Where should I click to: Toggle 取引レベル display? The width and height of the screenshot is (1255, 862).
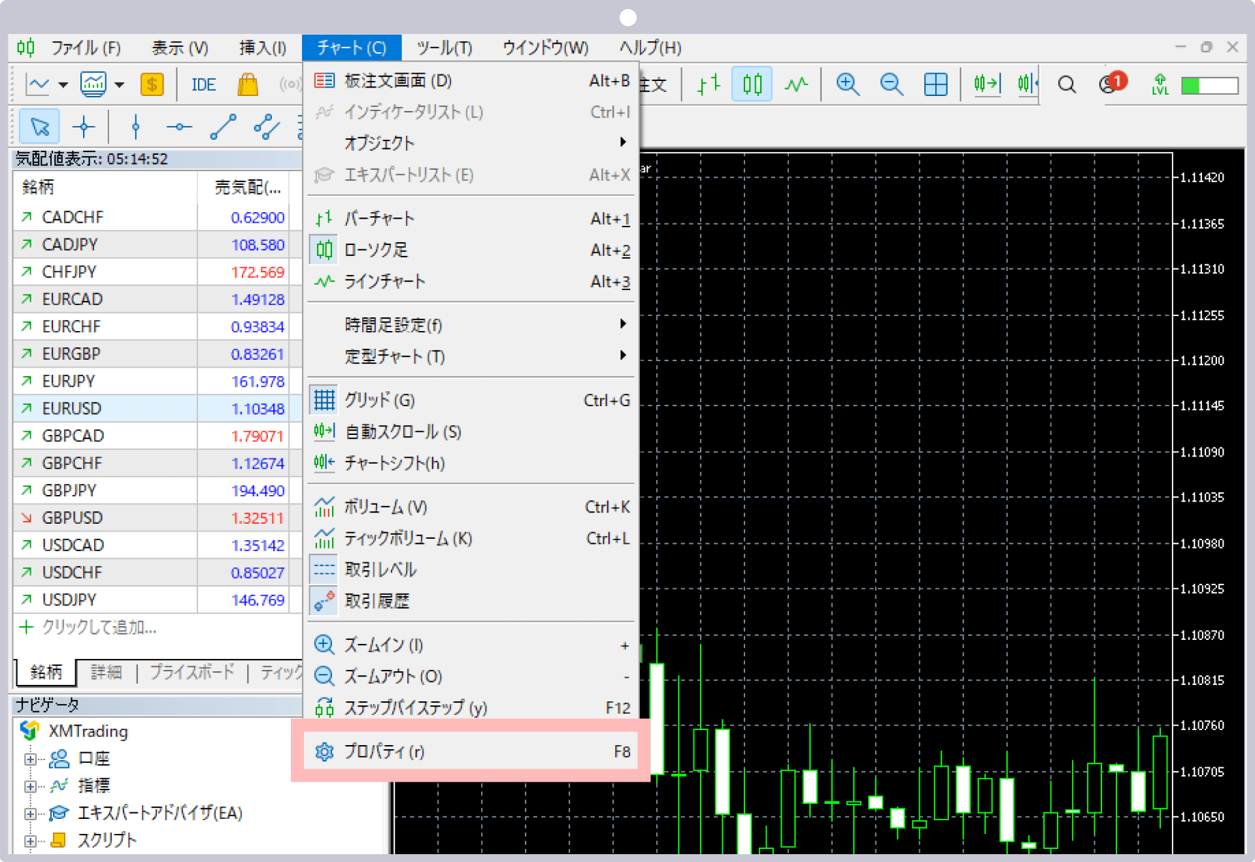point(471,569)
